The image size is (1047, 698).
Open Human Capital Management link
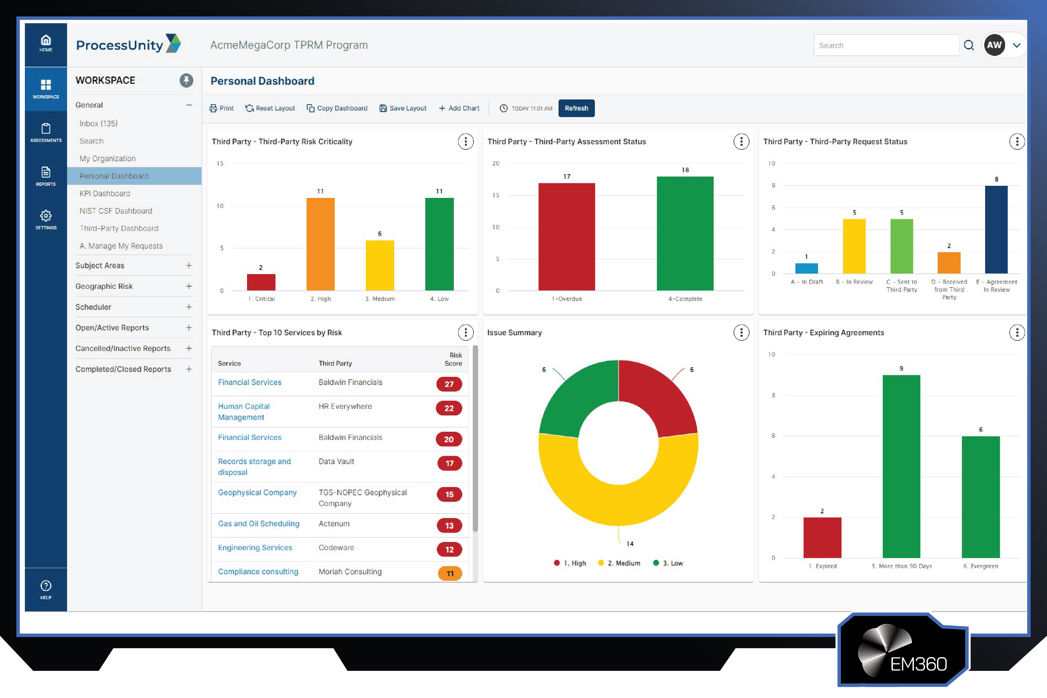click(244, 412)
